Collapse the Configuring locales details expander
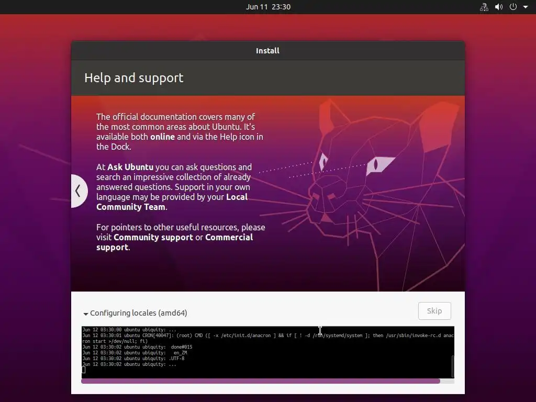 (x=86, y=314)
